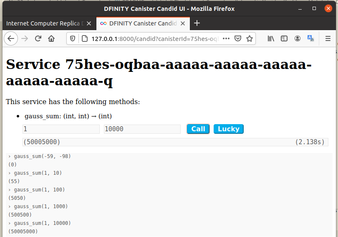Focus the second input containing 10000
The height and width of the screenshot is (237, 338).
click(x=142, y=129)
